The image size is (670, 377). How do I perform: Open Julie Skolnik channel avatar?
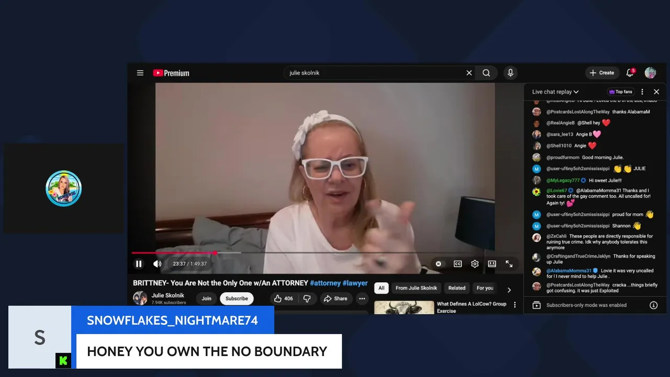pos(140,298)
